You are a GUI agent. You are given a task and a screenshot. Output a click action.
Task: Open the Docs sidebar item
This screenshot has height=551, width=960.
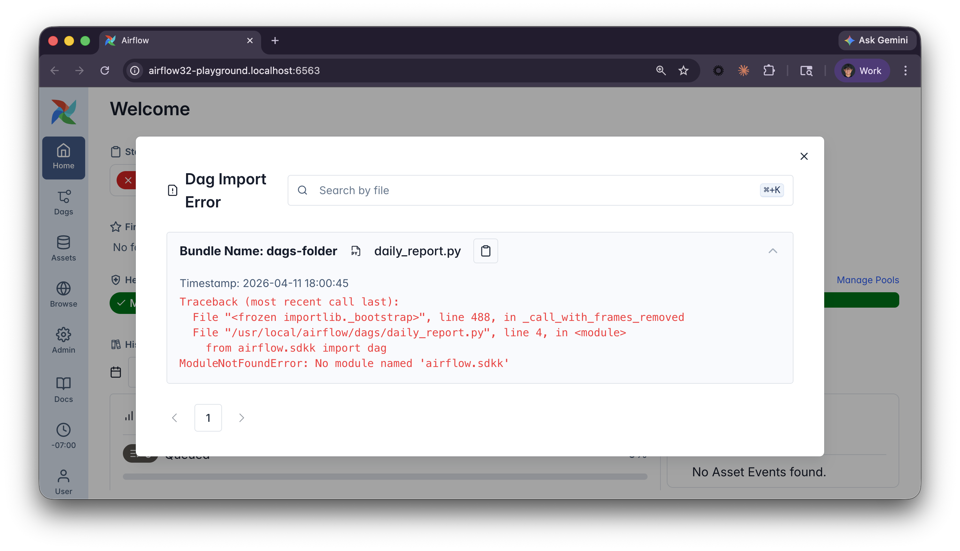(x=64, y=390)
